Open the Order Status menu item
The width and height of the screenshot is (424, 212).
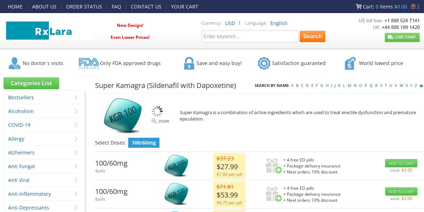(x=84, y=7)
